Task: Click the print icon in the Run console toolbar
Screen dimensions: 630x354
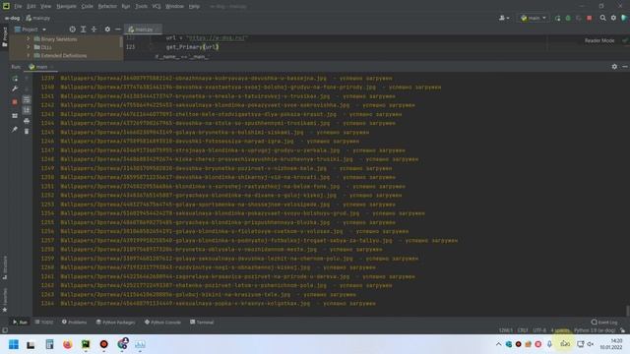Action: tap(27, 121)
